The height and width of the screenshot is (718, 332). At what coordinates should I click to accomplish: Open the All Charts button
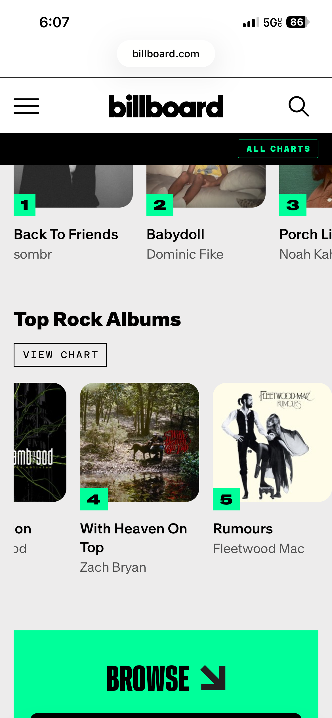[278, 149]
